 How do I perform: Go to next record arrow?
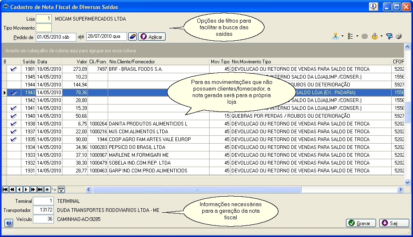click(x=26, y=190)
